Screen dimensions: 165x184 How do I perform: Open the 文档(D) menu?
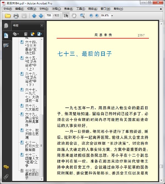[44, 9]
